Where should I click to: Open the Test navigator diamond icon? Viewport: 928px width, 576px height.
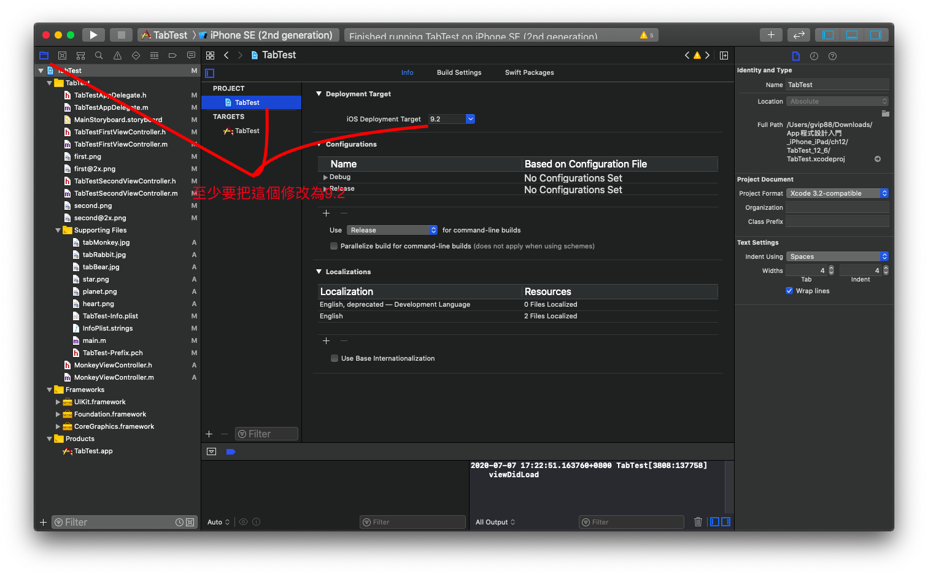[x=136, y=55]
